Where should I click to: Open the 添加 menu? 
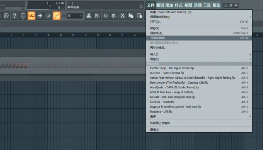(169, 5)
